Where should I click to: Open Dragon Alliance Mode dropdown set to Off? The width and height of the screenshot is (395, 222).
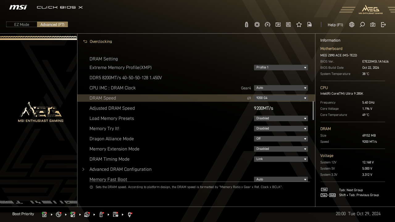click(281, 139)
